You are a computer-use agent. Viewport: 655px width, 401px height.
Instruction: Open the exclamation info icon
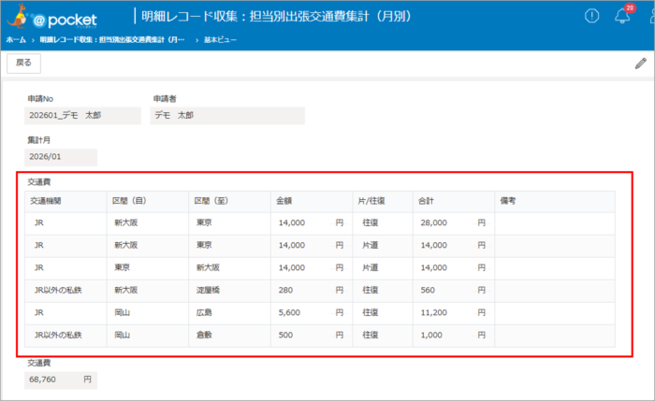tap(591, 16)
